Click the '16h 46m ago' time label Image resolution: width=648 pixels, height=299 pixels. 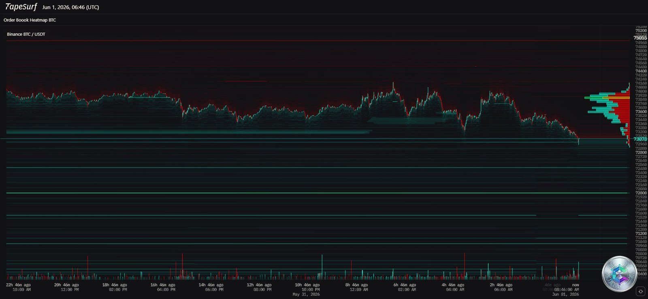coord(163,285)
